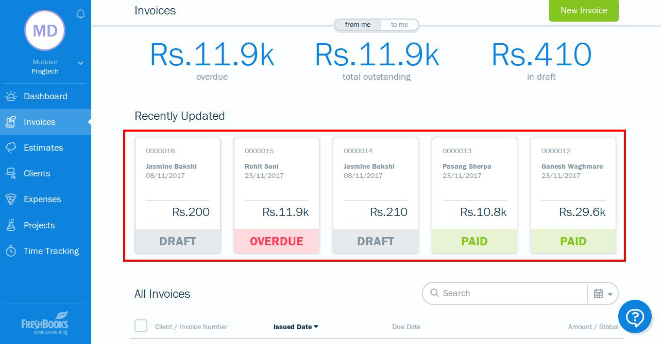Click the FreshBooks logo
The width and height of the screenshot is (661, 344).
(x=45, y=322)
